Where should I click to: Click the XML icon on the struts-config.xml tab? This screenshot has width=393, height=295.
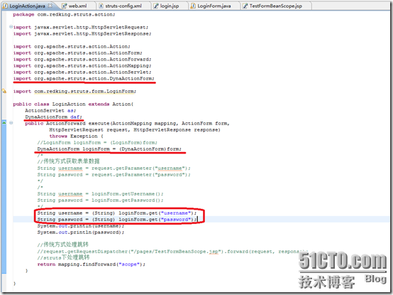click(101, 6)
